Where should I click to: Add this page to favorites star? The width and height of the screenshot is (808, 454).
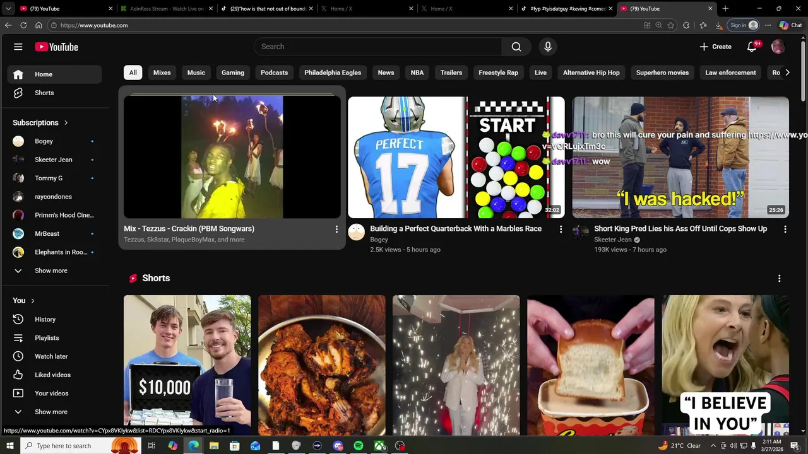pyautogui.click(x=670, y=25)
